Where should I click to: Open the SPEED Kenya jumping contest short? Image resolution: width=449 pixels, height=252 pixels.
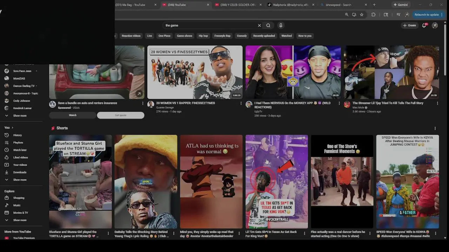[408, 182]
